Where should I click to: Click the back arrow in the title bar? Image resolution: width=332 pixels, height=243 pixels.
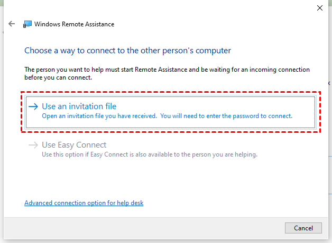[x=12, y=24]
